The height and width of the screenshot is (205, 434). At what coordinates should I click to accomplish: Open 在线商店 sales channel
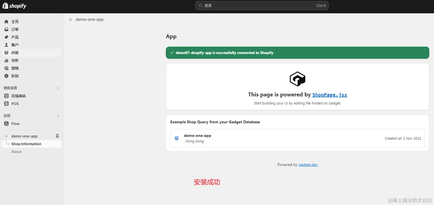click(x=19, y=96)
